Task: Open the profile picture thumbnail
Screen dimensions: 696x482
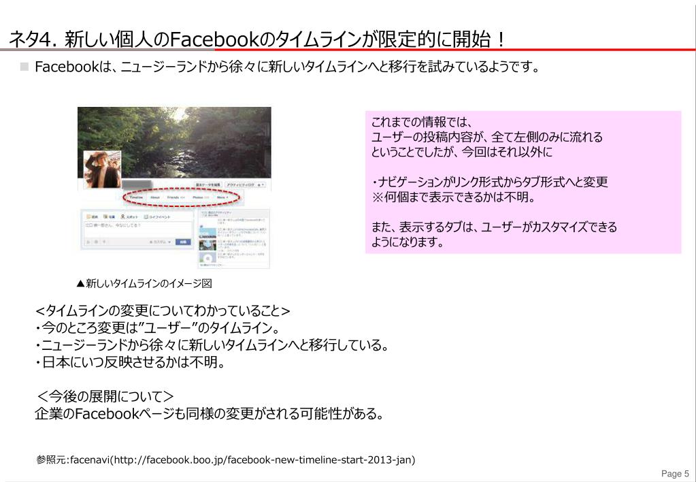Action: click(103, 170)
